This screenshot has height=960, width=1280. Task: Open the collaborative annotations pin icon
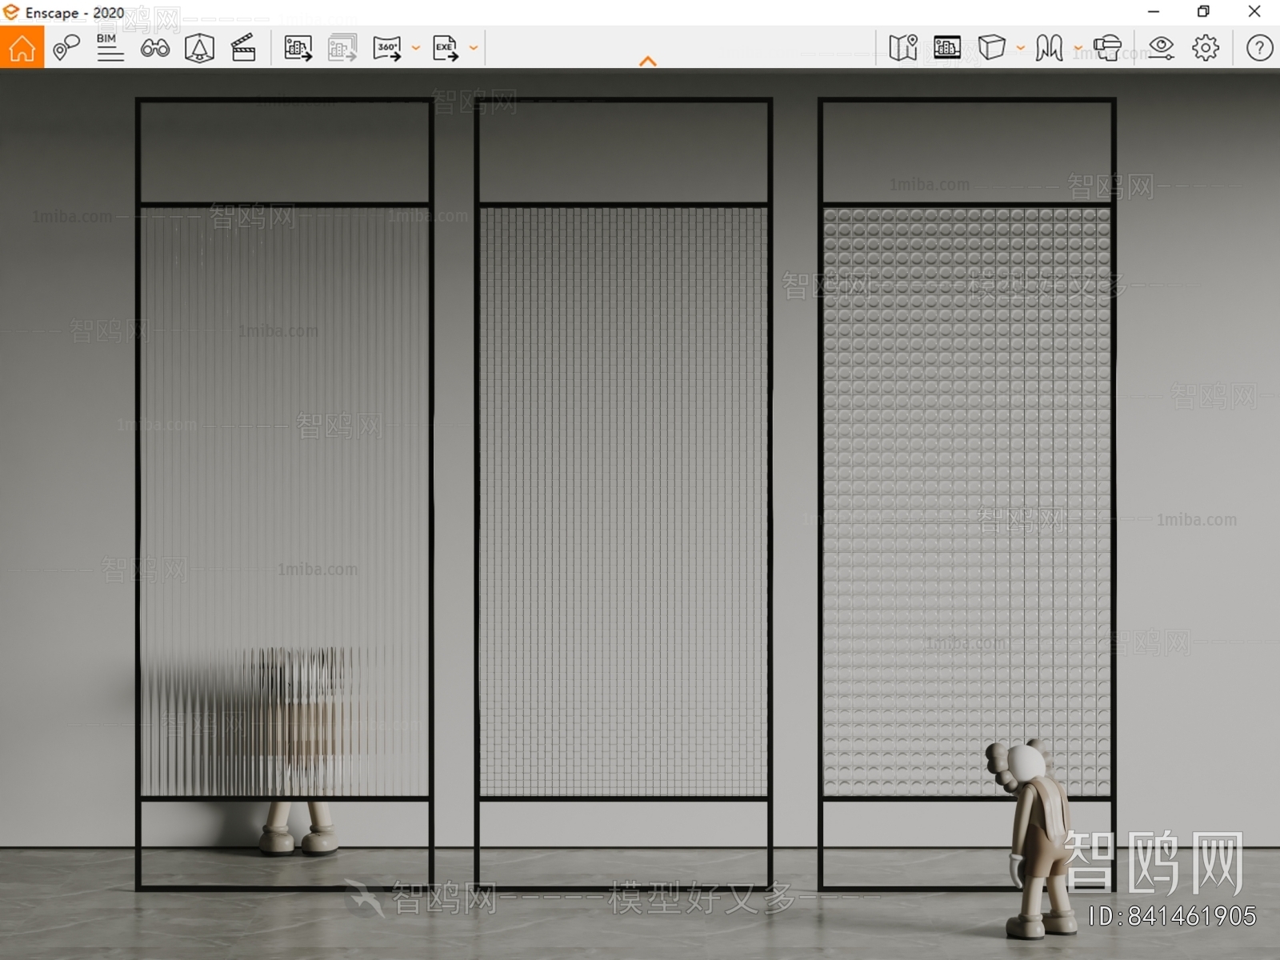click(66, 48)
